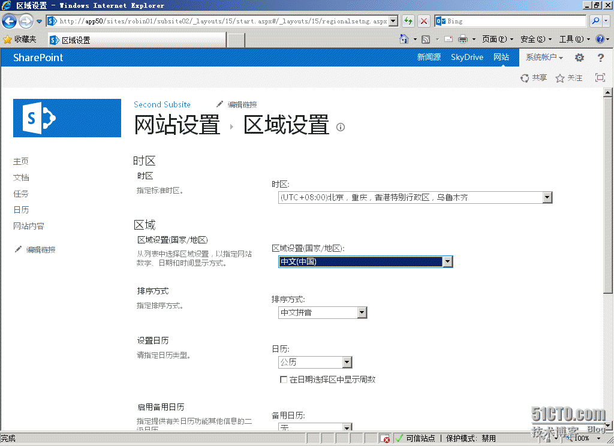Click the browser Forward arrow button
Image resolution: width=614 pixels, height=446 pixels.
(26, 21)
